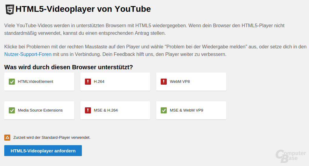Click red exclamation icon beside H.264
Image resolution: width=309 pixels, height=166 pixels.
(x=88, y=82)
